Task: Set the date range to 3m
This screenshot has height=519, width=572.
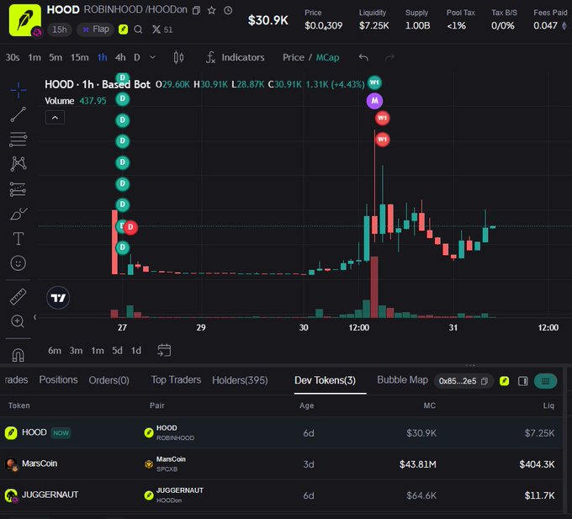Action: tap(76, 351)
